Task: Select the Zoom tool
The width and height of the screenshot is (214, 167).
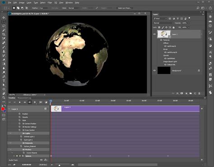Action: coord(4,97)
